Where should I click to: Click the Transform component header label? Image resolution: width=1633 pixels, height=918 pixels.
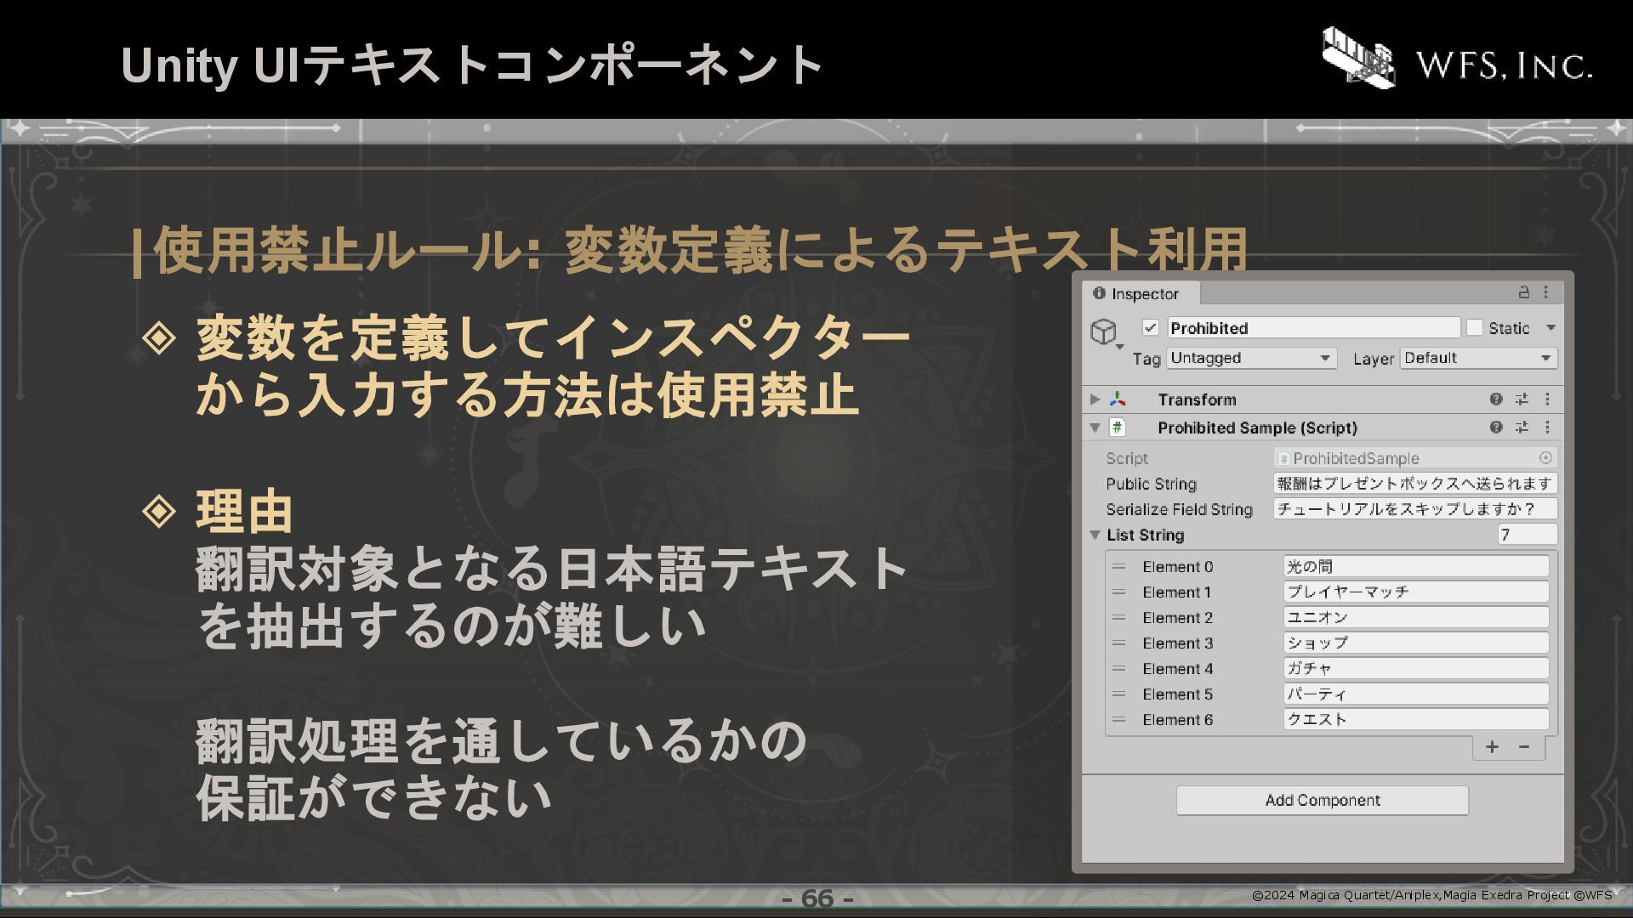point(1197,399)
